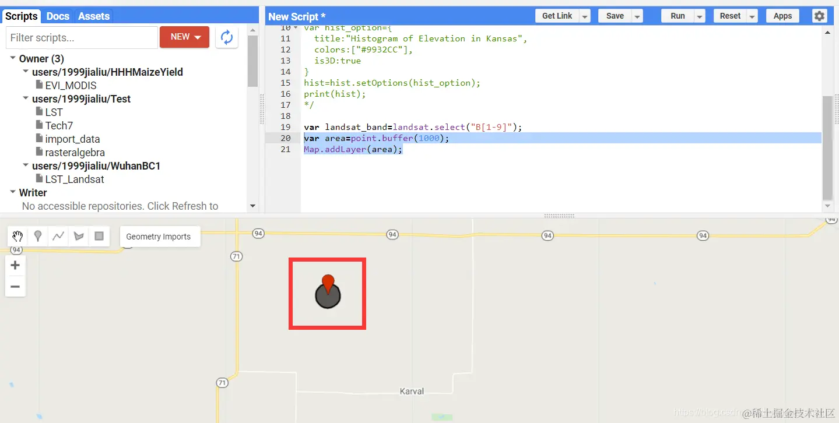The height and width of the screenshot is (423, 839).
Task: Click the scripts panel scroll-down arrow
Action: point(252,206)
